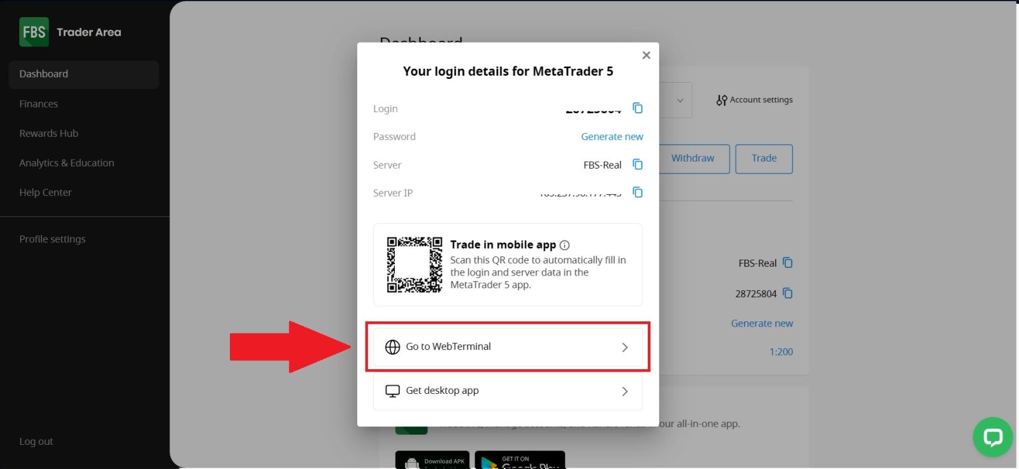Click the MetaTrader QR code image
The image size is (1019, 469).
tap(414, 265)
